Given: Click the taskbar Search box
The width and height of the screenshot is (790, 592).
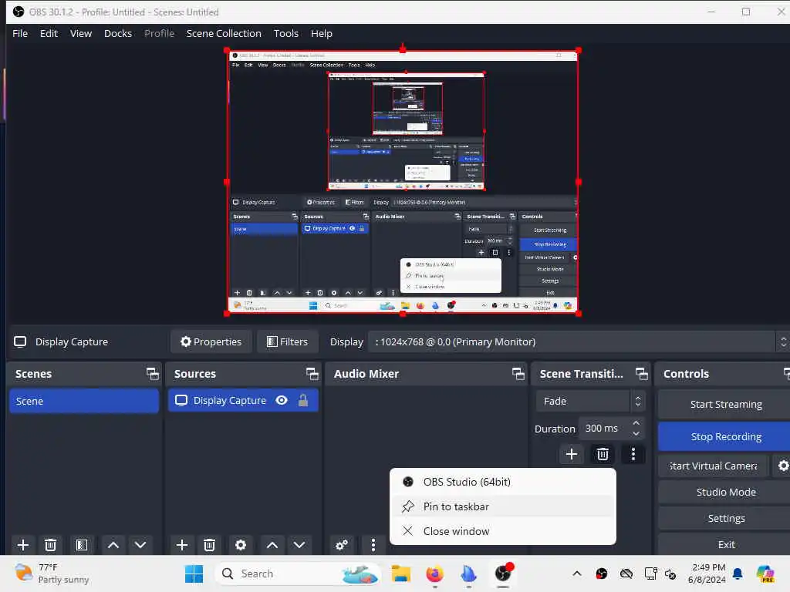Looking at the screenshot, I should [297, 573].
